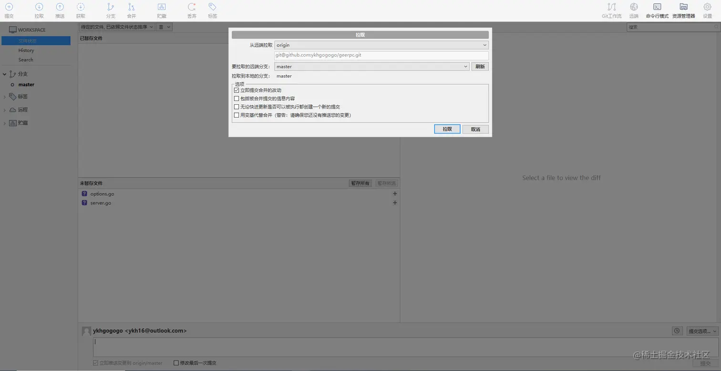Select the master branch in sidebar
721x371 pixels.
(x=26, y=85)
